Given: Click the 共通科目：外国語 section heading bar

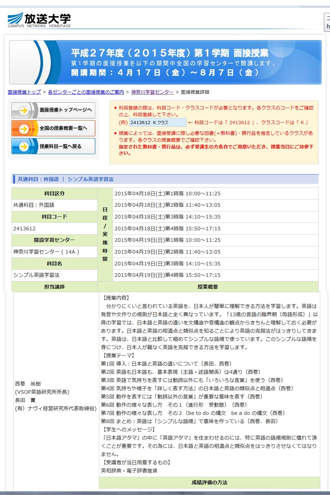Looking at the screenshot, I should (x=165, y=179).
